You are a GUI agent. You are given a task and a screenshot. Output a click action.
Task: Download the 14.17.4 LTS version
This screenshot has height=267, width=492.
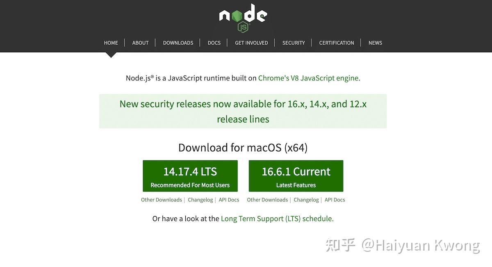pos(190,176)
